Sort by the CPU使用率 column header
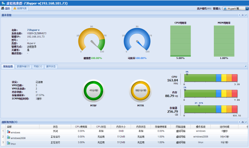This screenshot has height=148, width=249. [x=81, y=127]
